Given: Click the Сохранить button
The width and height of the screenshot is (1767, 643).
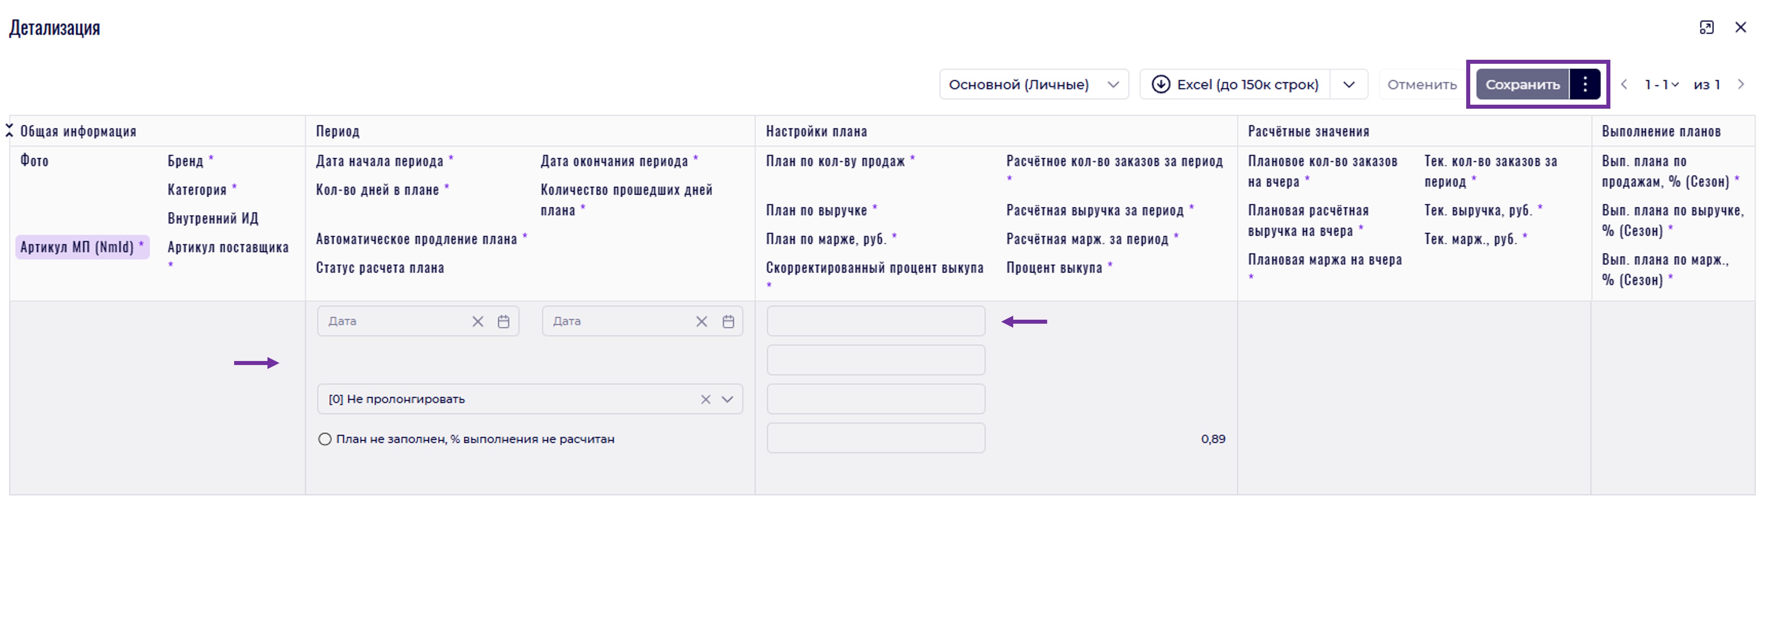Looking at the screenshot, I should pyautogui.click(x=1522, y=84).
